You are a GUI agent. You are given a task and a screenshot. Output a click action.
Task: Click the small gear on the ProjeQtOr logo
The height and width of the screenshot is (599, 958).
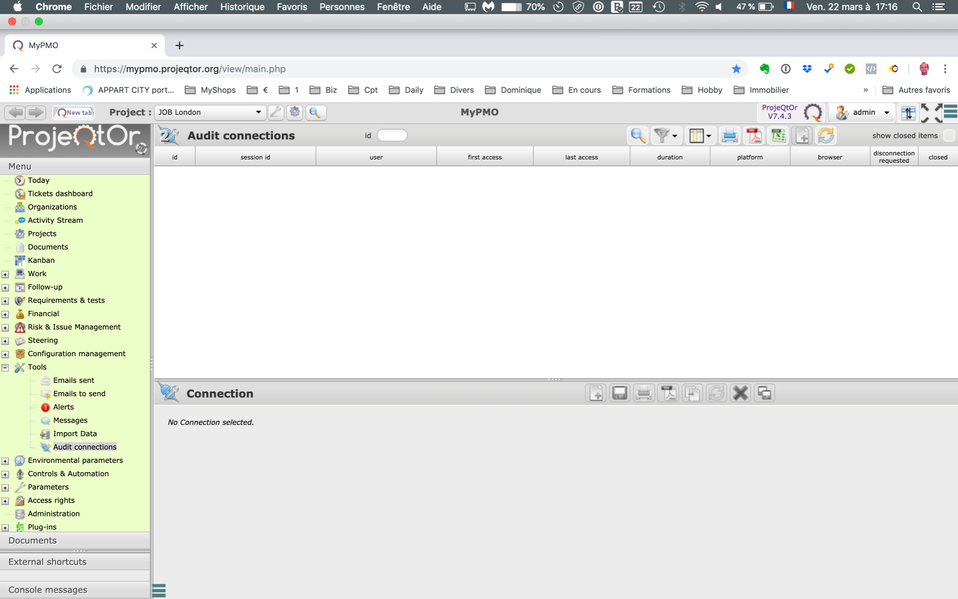[x=141, y=148]
